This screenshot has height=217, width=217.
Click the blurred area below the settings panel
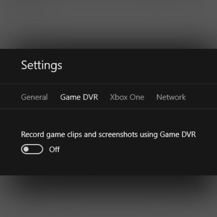coord(108,196)
